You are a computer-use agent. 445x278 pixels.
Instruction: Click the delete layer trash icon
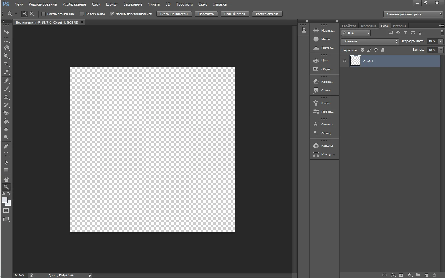click(x=434, y=275)
